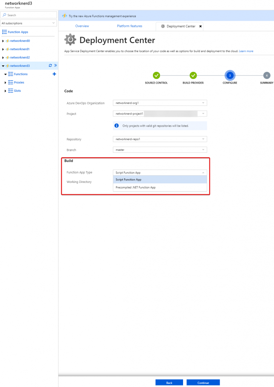Select networknerd2 in the tree
This screenshot has height=387, width=274.
(20, 57)
